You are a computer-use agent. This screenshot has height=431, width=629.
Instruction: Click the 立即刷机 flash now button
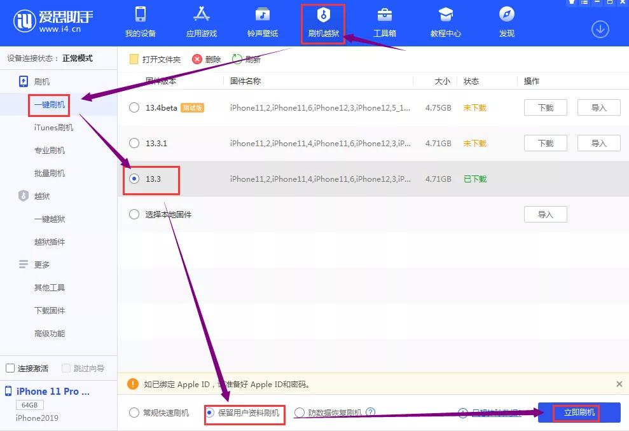[579, 413]
